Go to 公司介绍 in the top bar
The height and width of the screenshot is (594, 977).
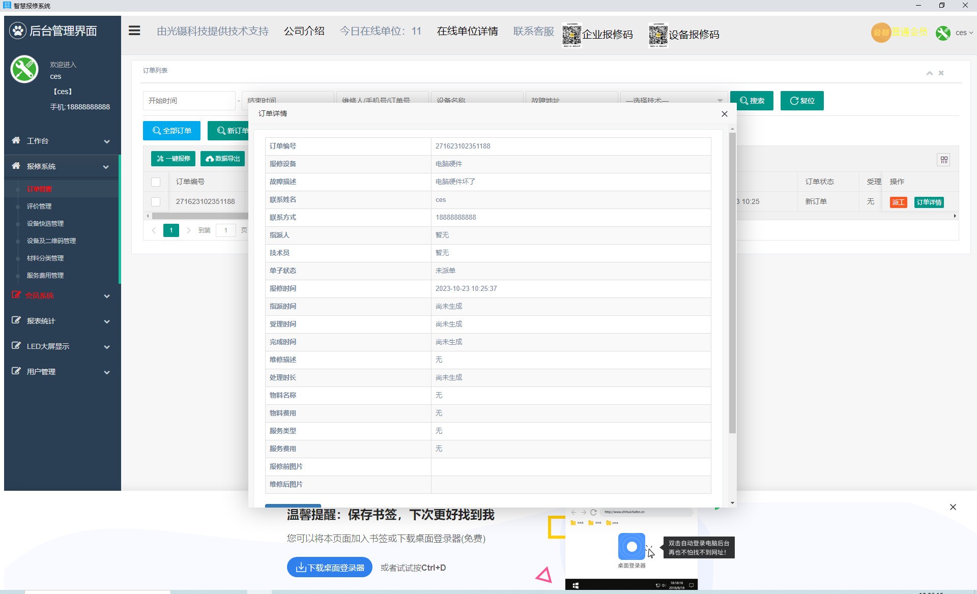304,31
